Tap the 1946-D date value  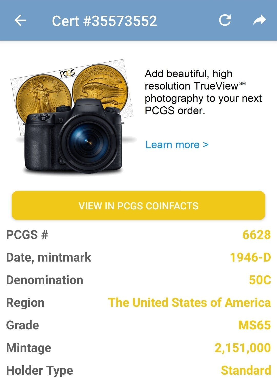(x=250, y=257)
